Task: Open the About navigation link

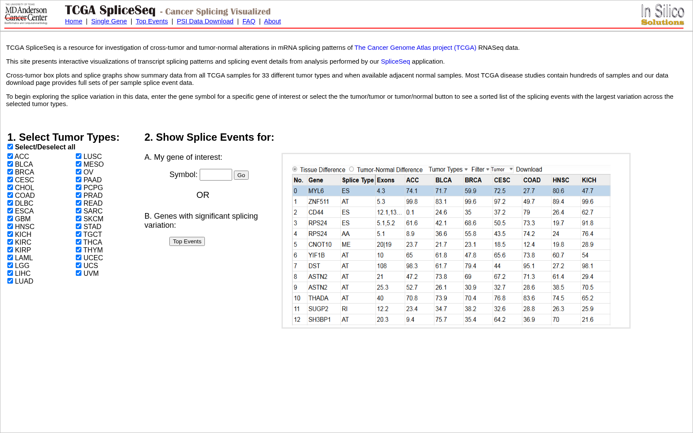Action: (x=272, y=21)
